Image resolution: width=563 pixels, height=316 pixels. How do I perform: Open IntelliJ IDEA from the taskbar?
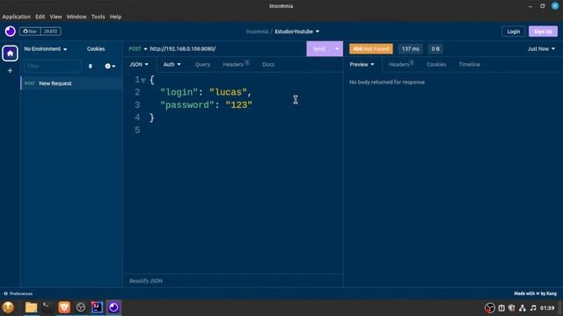[x=97, y=307]
